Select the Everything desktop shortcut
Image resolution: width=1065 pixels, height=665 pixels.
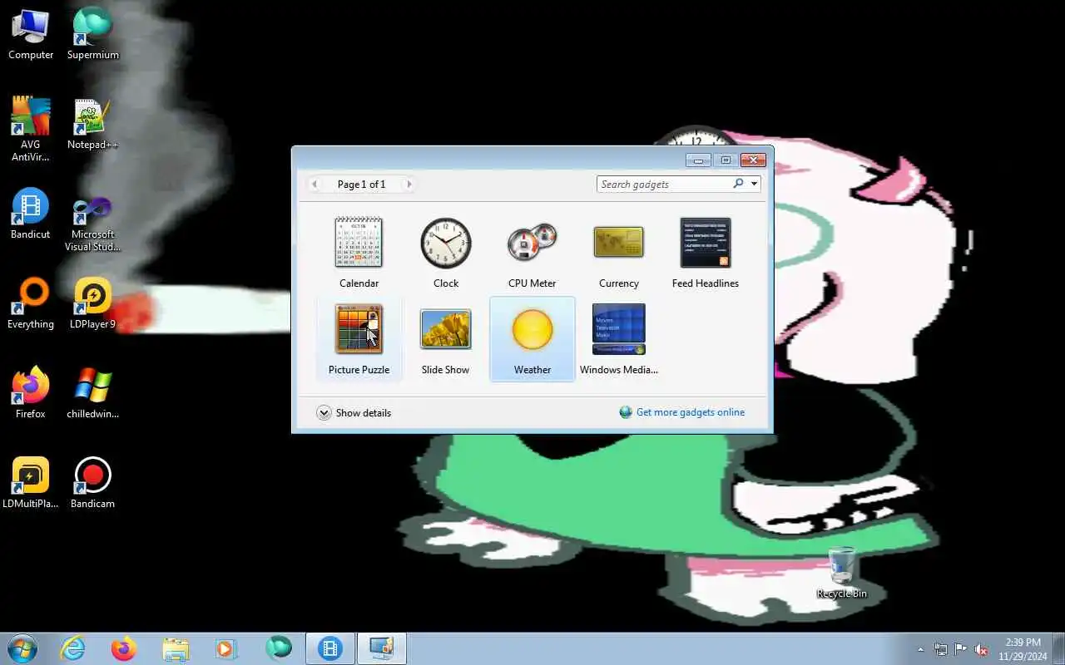(x=31, y=304)
